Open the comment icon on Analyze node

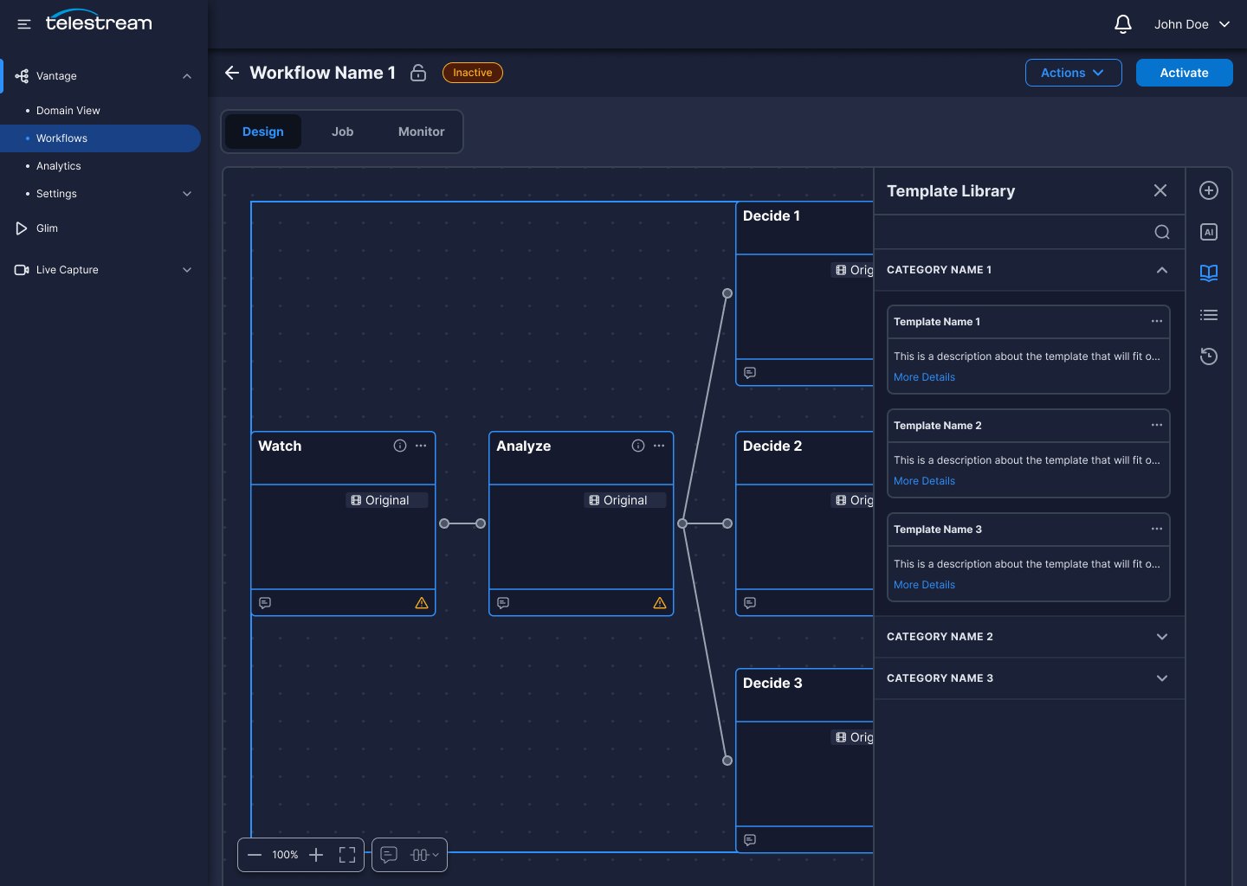click(x=503, y=603)
